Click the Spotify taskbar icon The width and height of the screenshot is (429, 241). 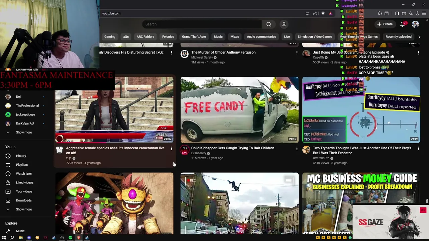70,238
